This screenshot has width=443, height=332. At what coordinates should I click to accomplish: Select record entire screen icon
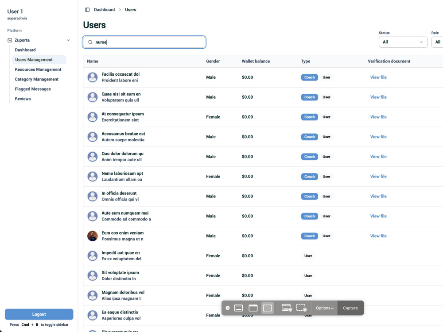coord(287,308)
